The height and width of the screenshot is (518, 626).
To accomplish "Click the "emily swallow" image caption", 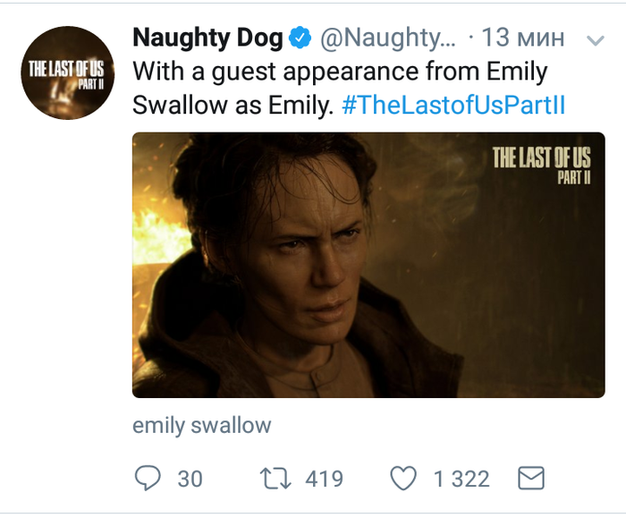I will [201, 425].
